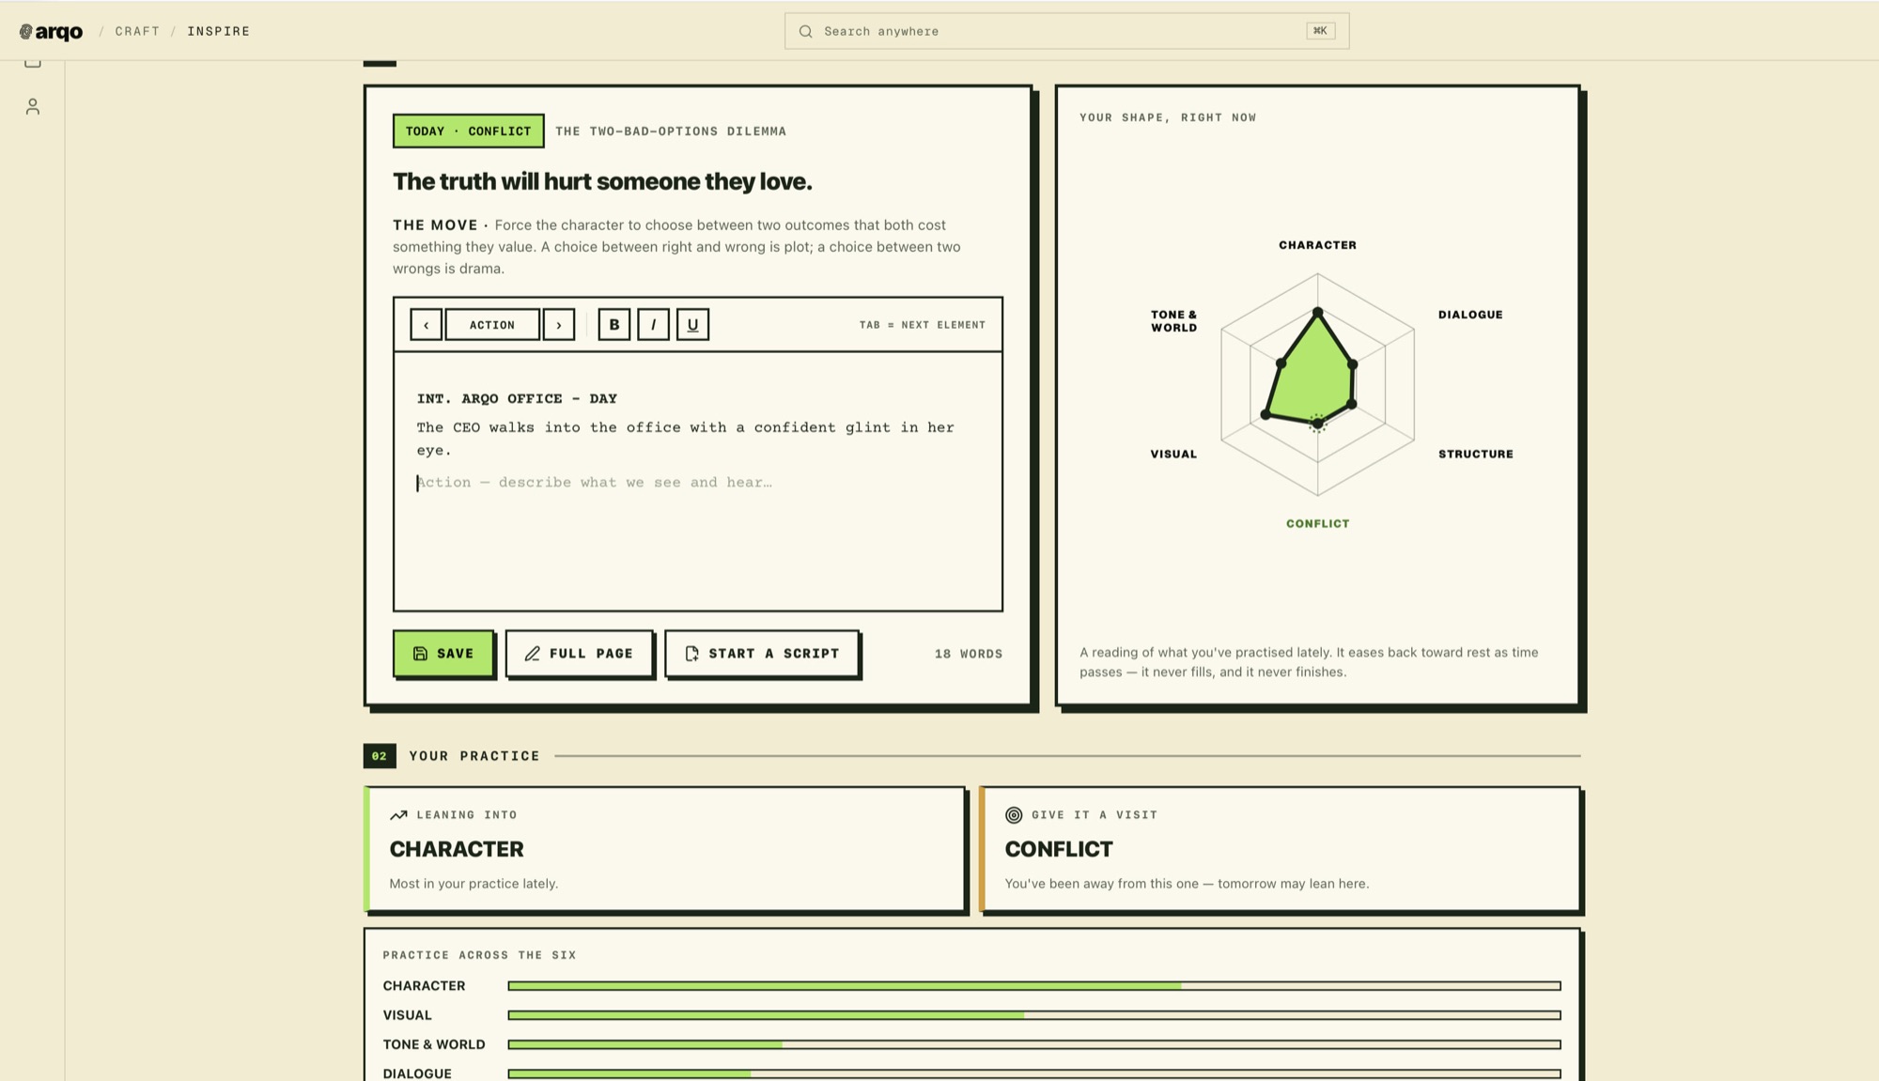Switch to next script element type
The height and width of the screenshot is (1081, 1879).
point(559,325)
